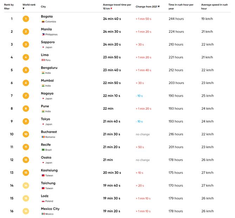Click the Romania flag under Bucharest
Image resolution: width=235 pixels, height=218 pixels.
pyautogui.click(x=43, y=137)
